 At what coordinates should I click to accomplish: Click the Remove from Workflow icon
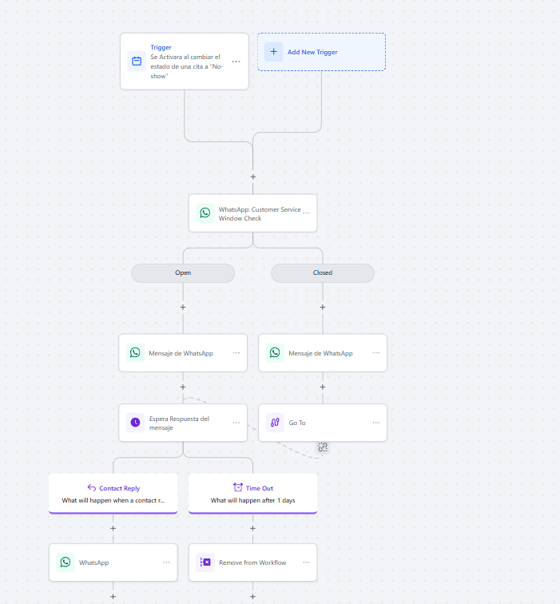click(205, 562)
